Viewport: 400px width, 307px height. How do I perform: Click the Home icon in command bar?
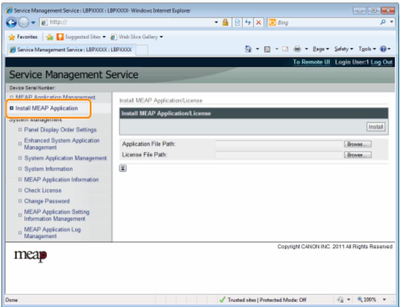point(248,49)
